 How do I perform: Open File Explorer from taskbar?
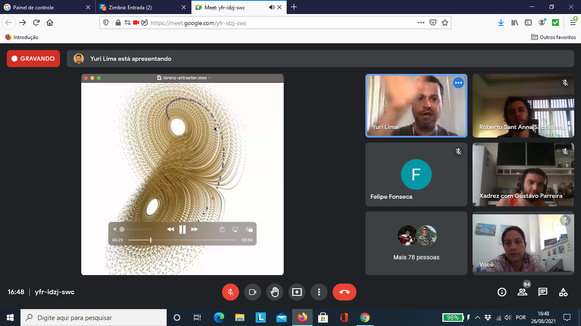[240, 318]
